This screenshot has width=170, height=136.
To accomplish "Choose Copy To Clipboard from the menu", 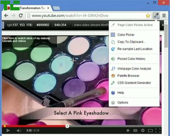I will pos(134,42).
